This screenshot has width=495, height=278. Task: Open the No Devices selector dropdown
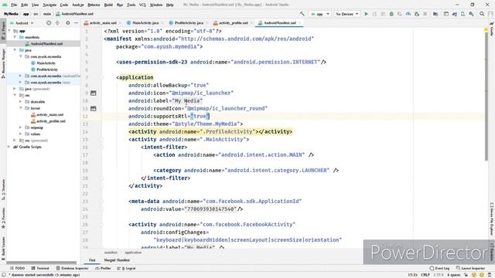pyautogui.click(x=347, y=14)
